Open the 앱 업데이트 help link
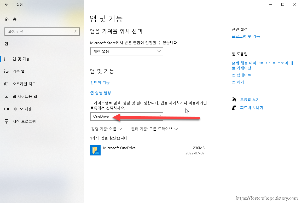 (x=241, y=75)
